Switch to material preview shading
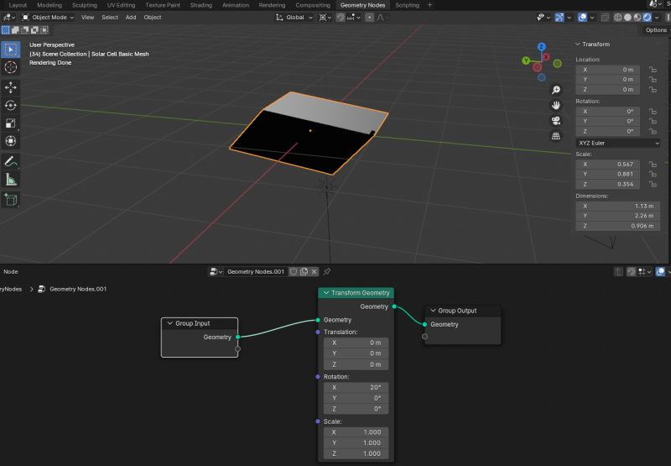This screenshot has width=671, height=466. coord(637,17)
